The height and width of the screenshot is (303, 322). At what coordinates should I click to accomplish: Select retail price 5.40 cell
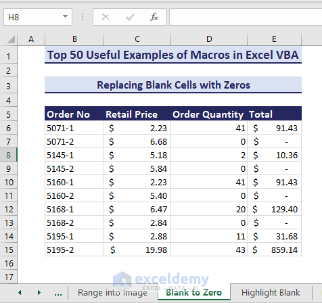(x=137, y=195)
